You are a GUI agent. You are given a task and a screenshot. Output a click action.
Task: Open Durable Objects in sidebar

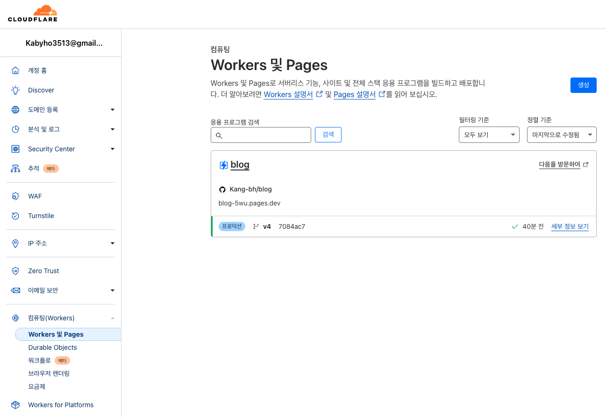[x=52, y=347]
